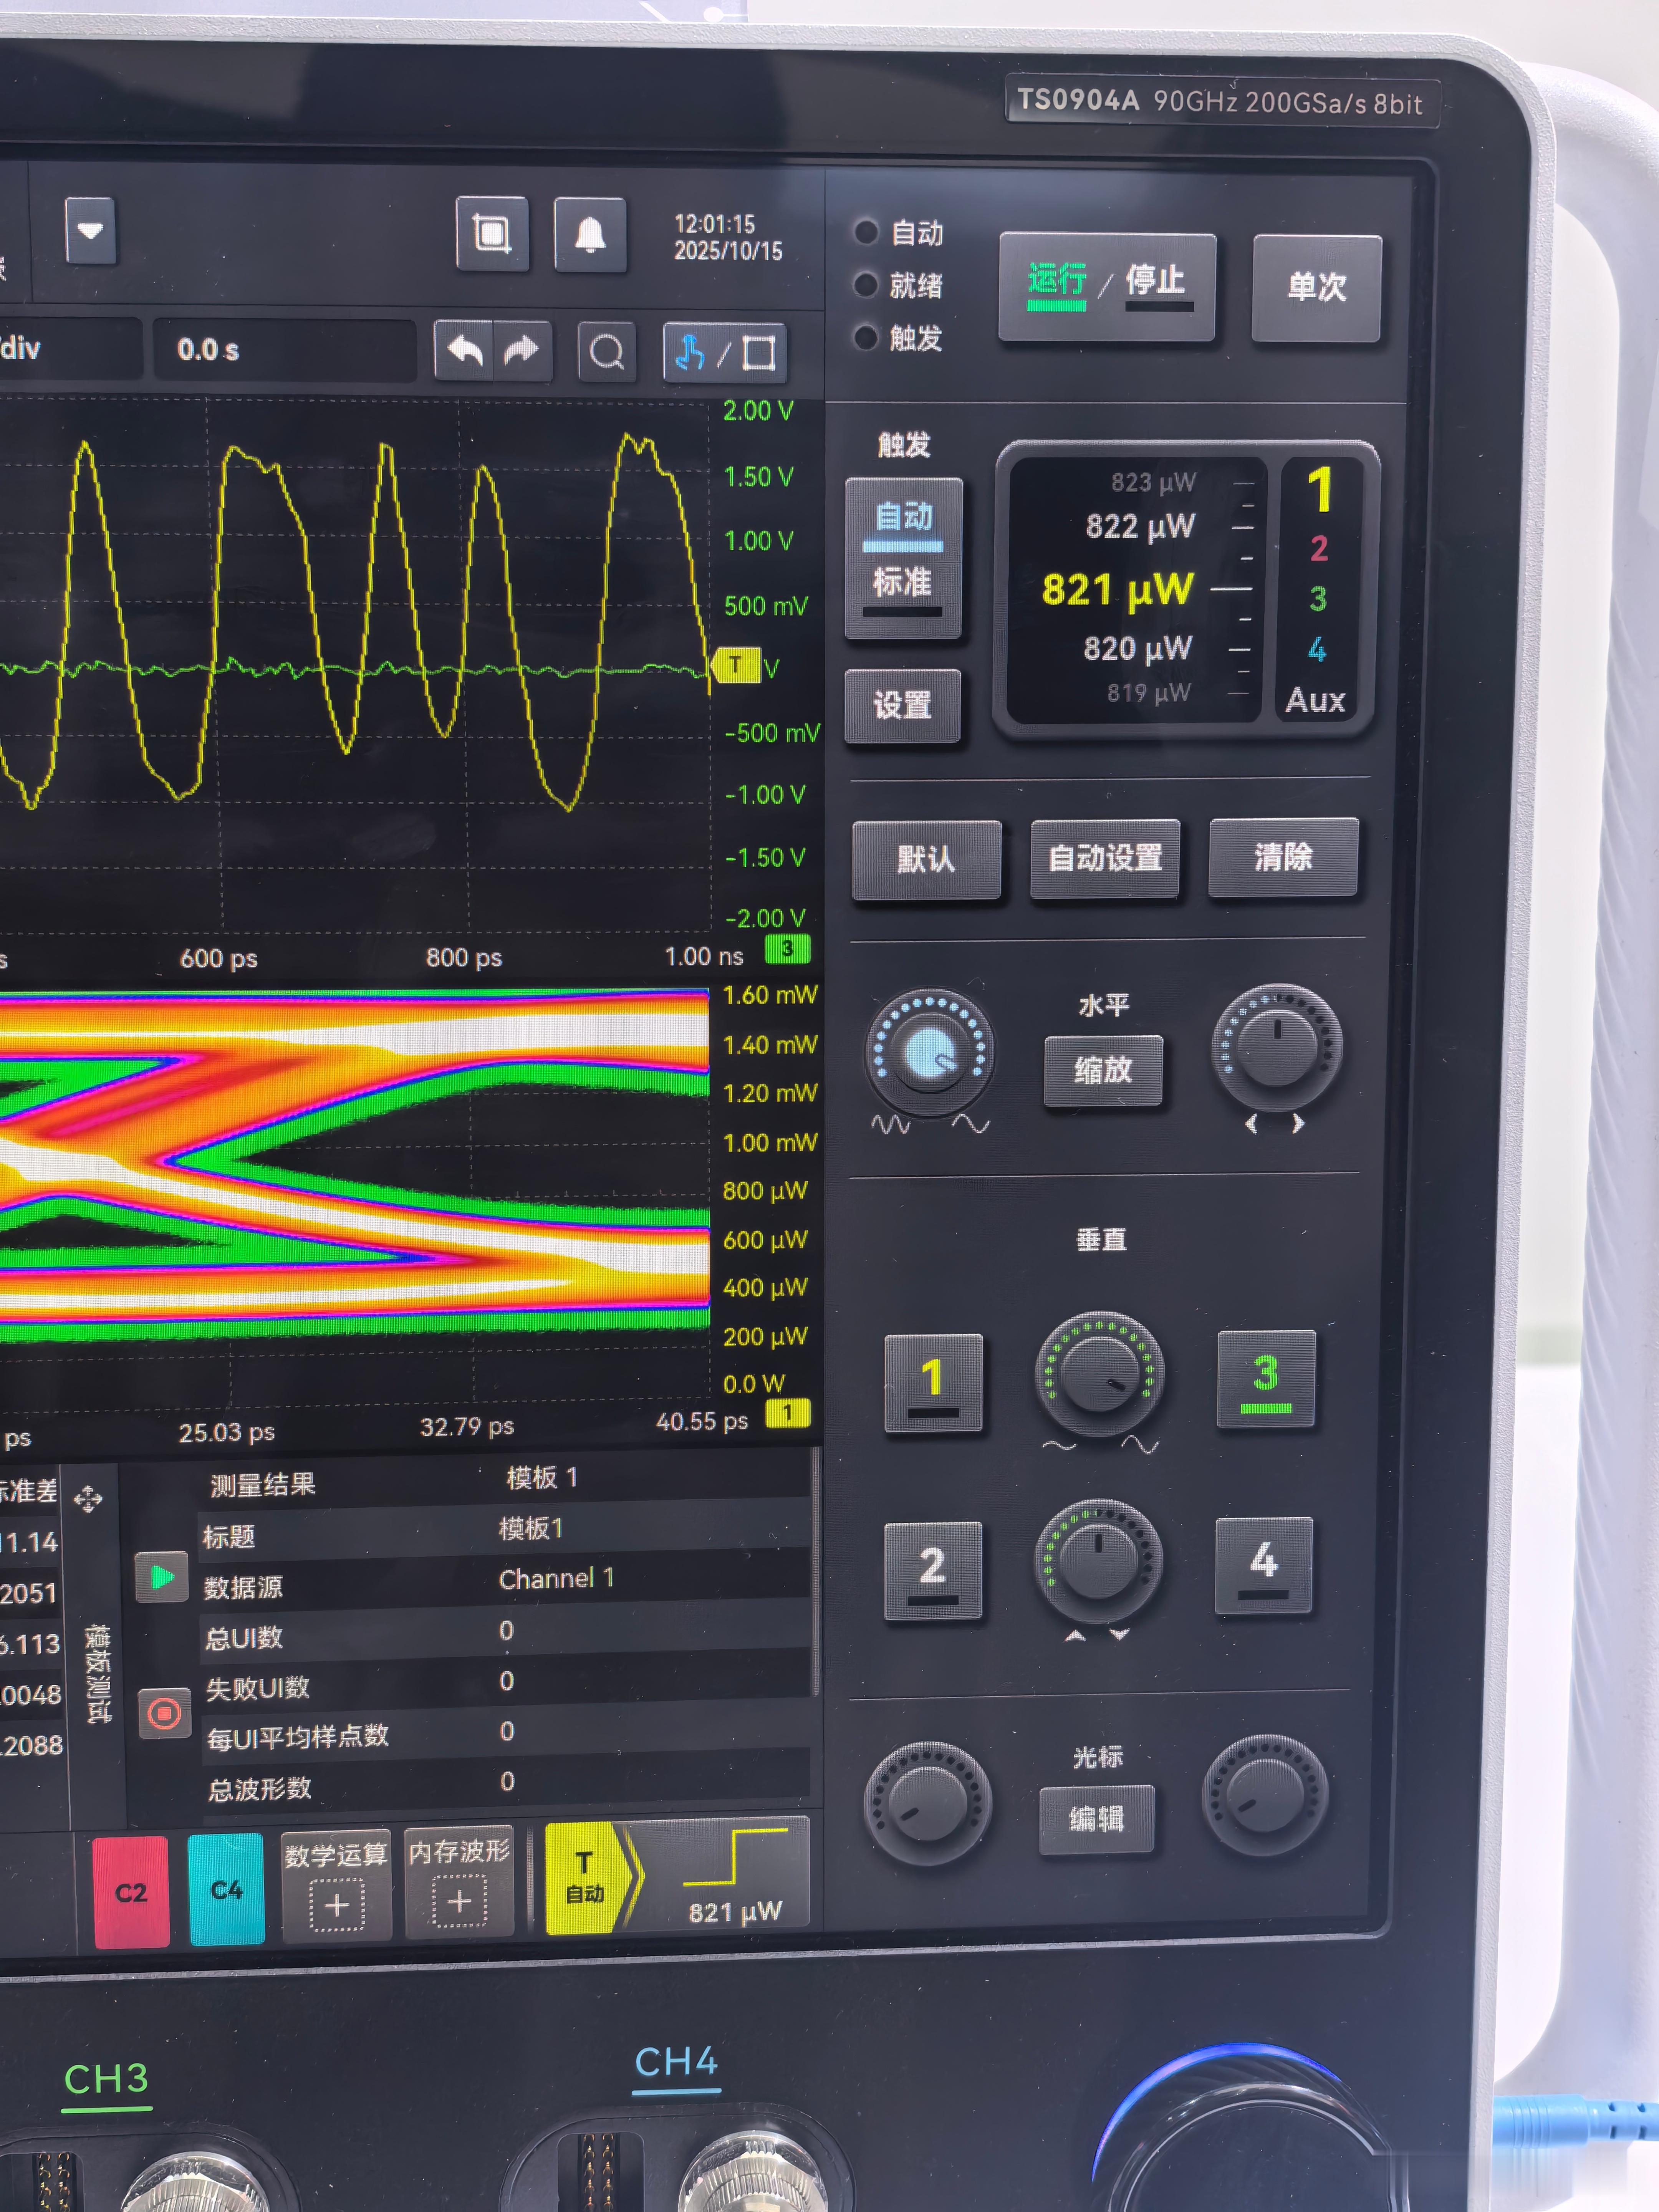Click the move handle crosshair icon

[88, 1499]
